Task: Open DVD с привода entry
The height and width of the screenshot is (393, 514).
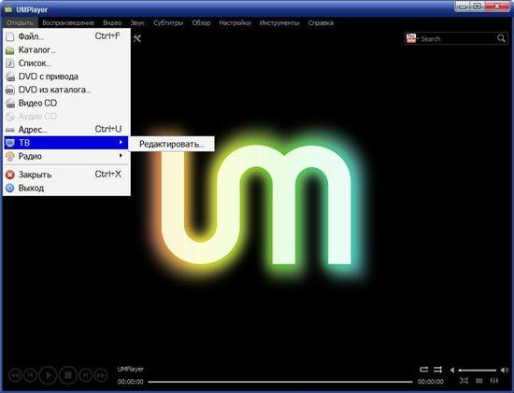Action: pos(66,77)
